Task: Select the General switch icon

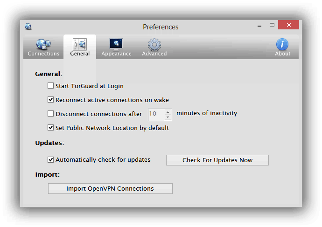Action: (80, 44)
